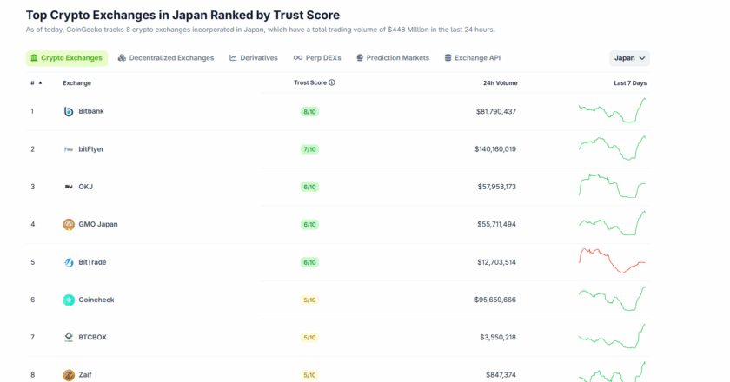Open the Japan country dropdown
This screenshot has width=730, height=382.
pos(629,58)
